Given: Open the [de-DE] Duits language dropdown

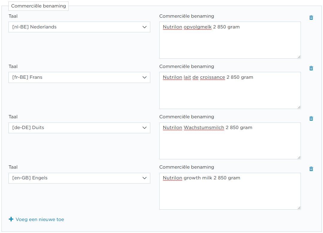Looking at the screenshot, I should [x=79, y=128].
